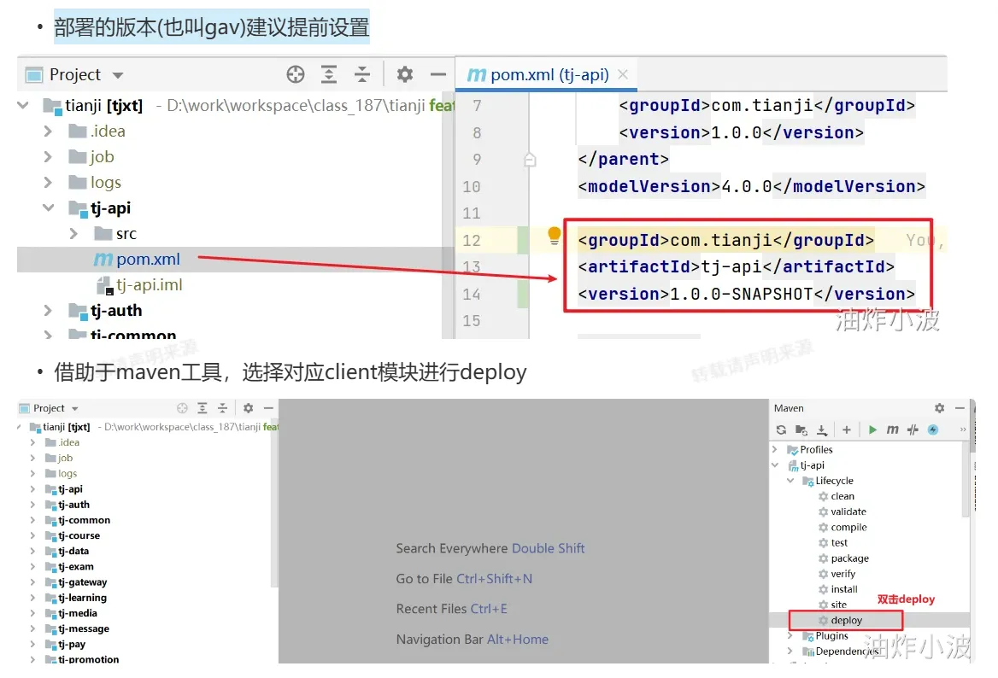Screen dimensions: 998x678
Task: Click Expand All icon in lower Project panel
Action: pyautogui.click(x=203, y=407)
